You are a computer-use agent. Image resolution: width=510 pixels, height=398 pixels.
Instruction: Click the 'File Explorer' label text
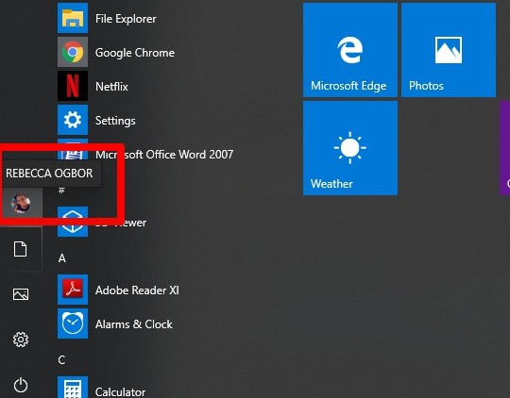[x=126, y=19]
